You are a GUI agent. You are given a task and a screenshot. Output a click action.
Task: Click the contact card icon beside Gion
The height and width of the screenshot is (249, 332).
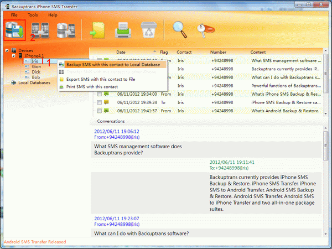[27, 66]
